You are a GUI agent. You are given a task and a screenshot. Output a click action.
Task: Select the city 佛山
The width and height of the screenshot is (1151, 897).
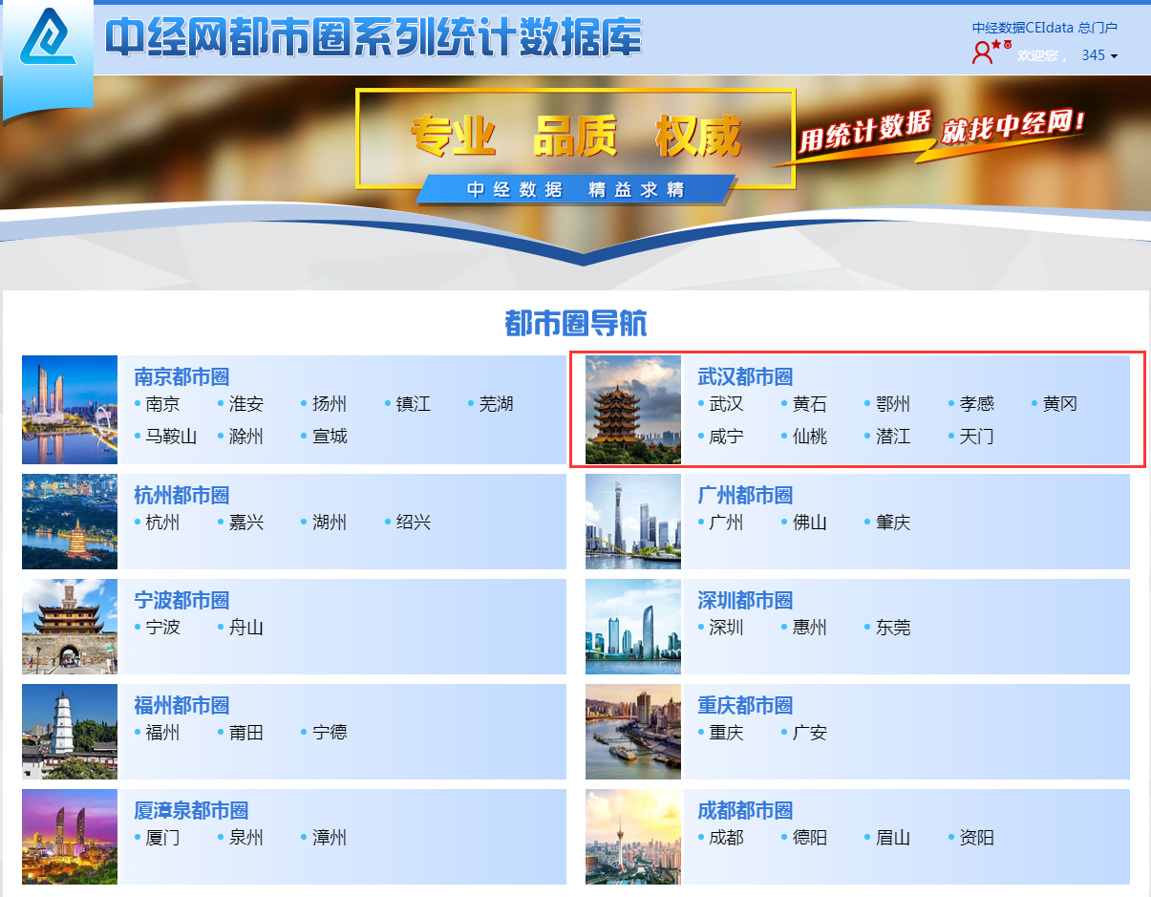tap(810, 523)
